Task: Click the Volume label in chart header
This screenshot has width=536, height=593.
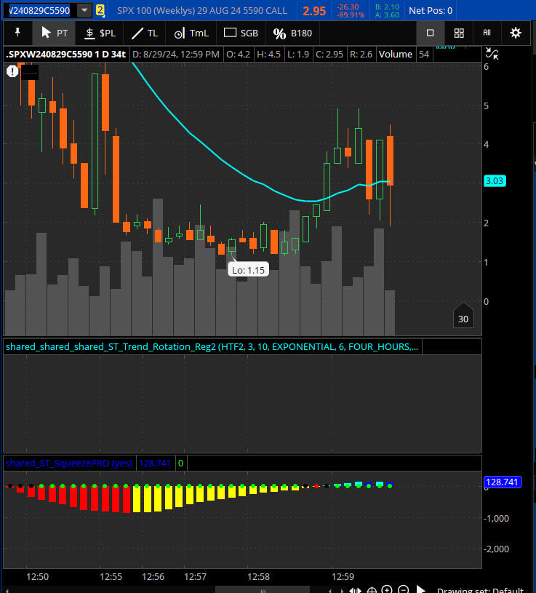Action: point(396,54)
